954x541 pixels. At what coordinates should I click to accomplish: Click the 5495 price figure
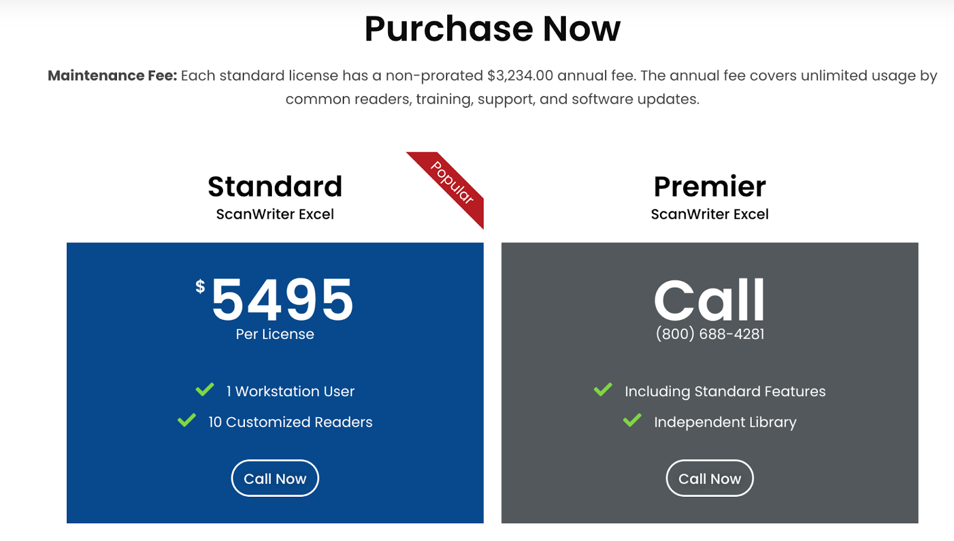pyautogui.click(x=283, y=300)
